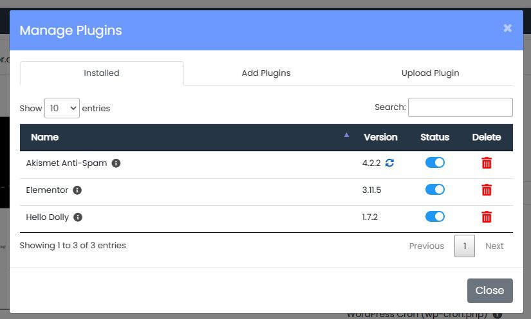Viewport: 531px width, 319px height.
Task: Click the Delete column header
Action: 487,138
